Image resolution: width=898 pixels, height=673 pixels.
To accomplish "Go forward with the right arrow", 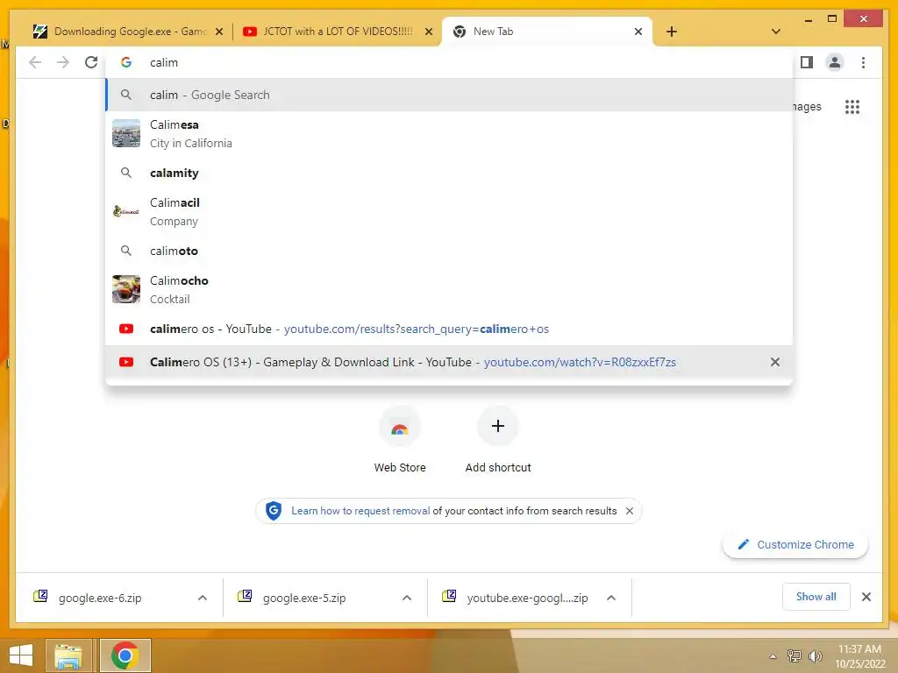I will (63, 62).
